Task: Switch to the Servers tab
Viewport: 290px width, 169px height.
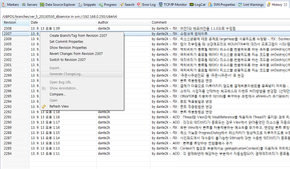Action: click(x=29, y=5)
